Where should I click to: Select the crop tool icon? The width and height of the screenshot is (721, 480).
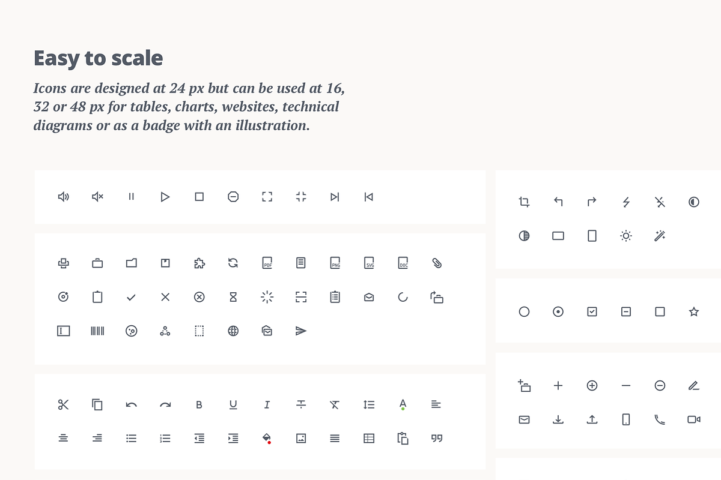(524, 202)
